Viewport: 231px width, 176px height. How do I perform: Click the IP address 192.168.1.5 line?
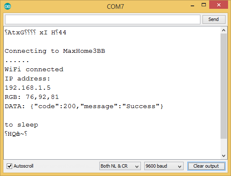pos(28,88)
